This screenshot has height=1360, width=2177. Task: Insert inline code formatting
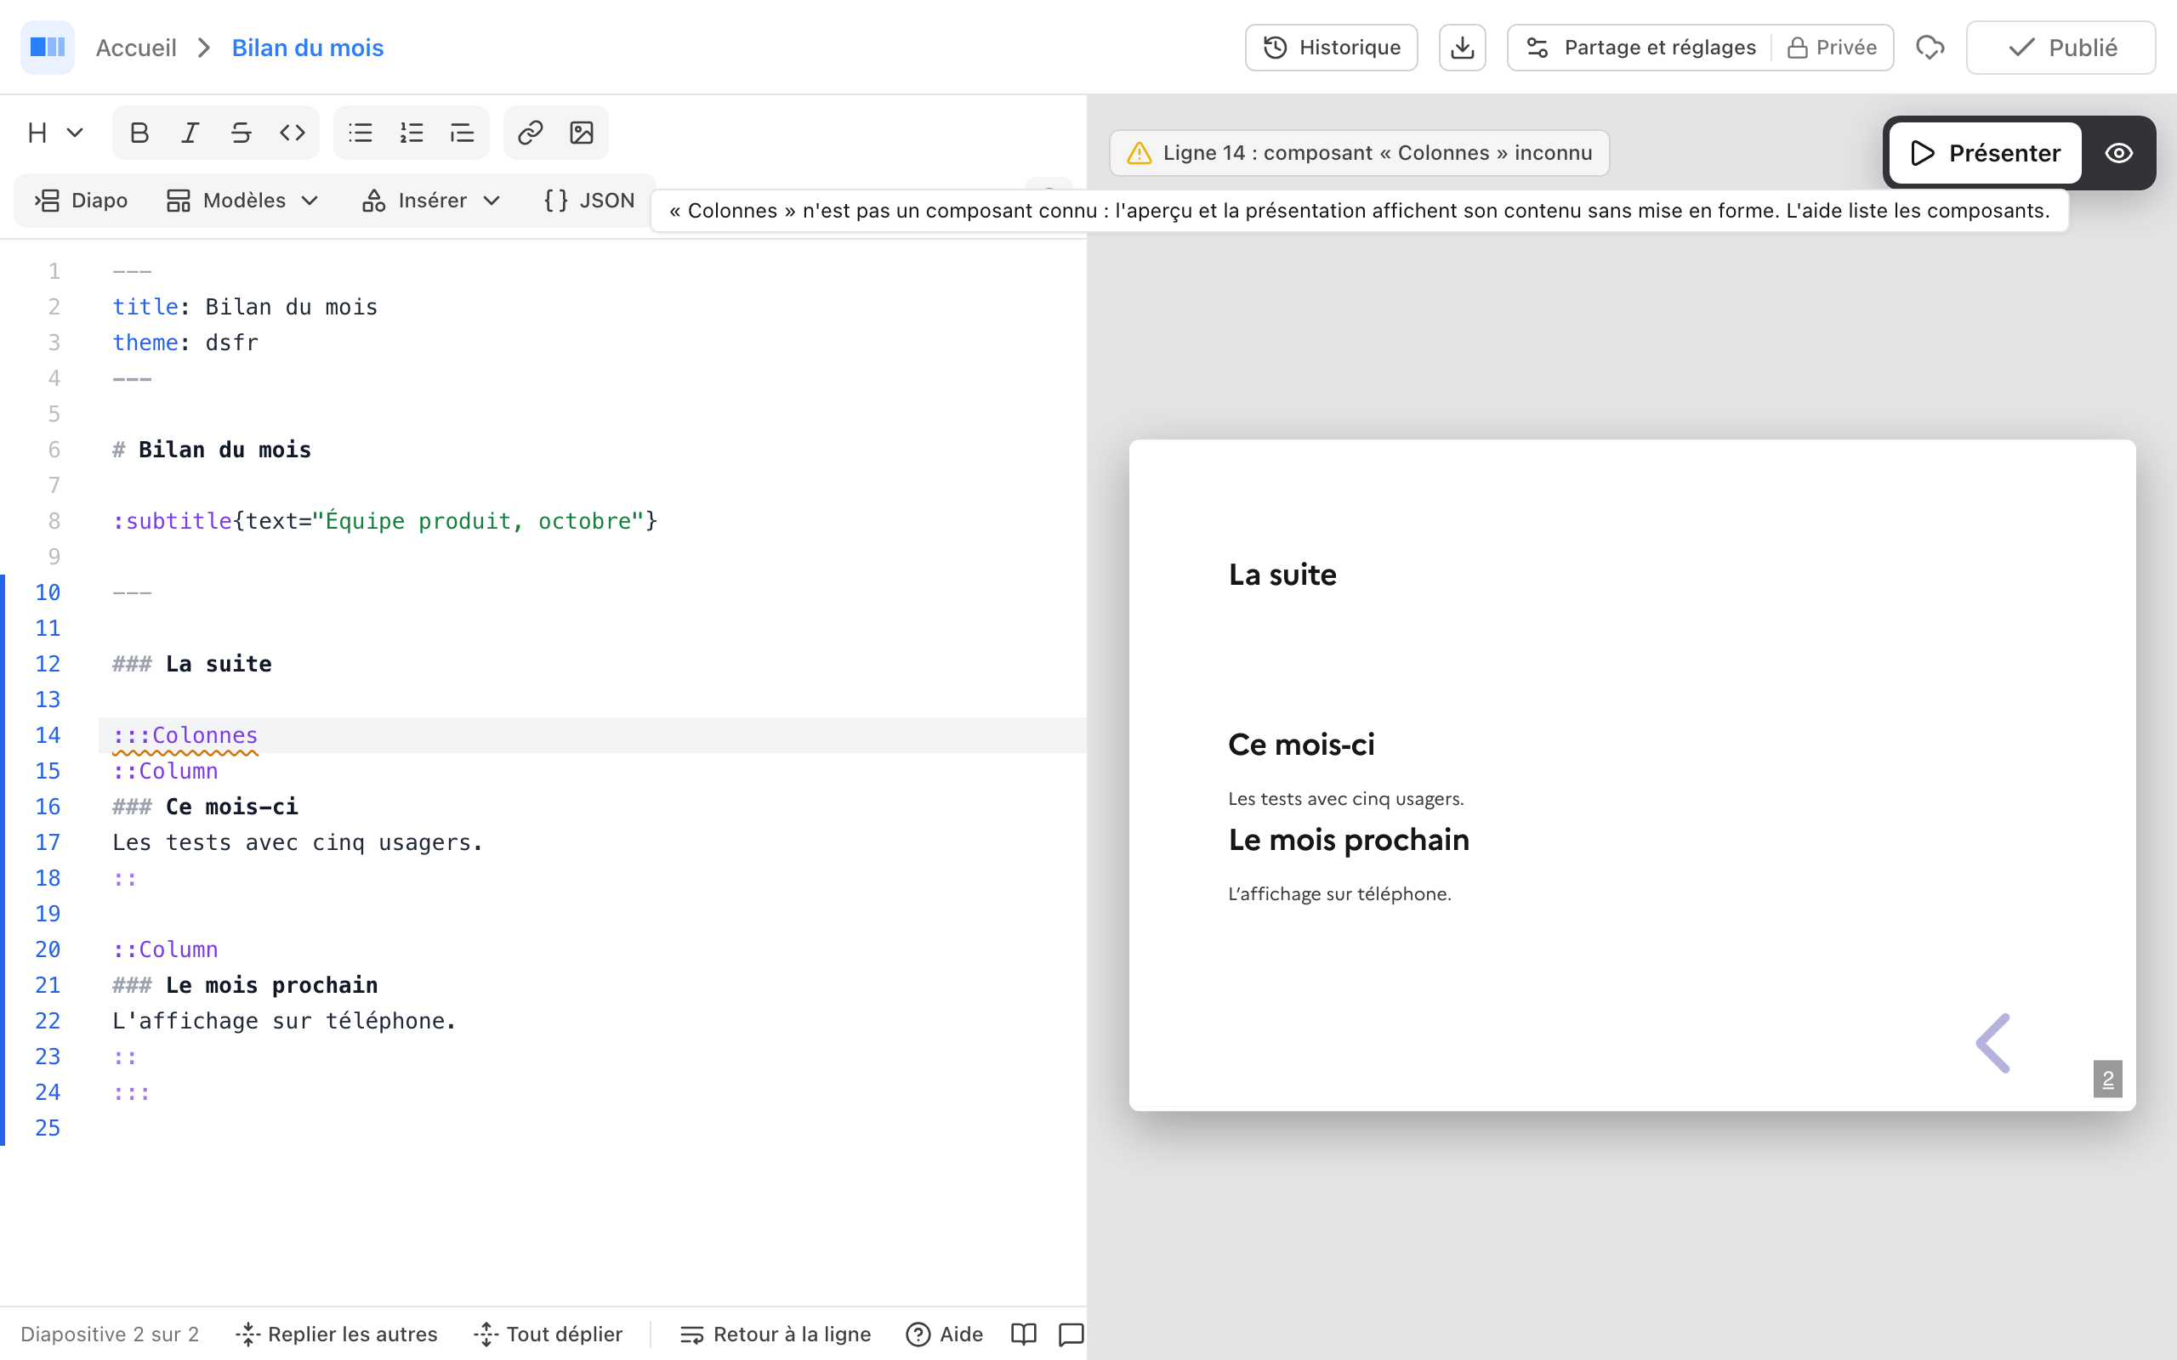pyautogui.click(x=293, y=133)
